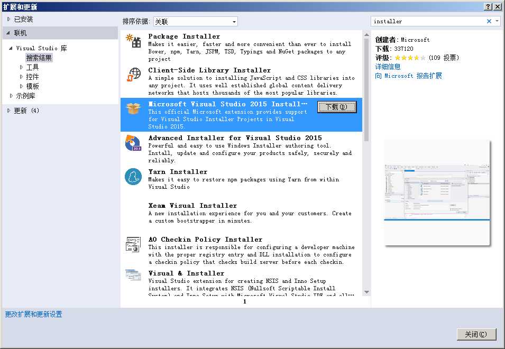
Task: Expand the 模板 tree node
Action: (21, 86)
